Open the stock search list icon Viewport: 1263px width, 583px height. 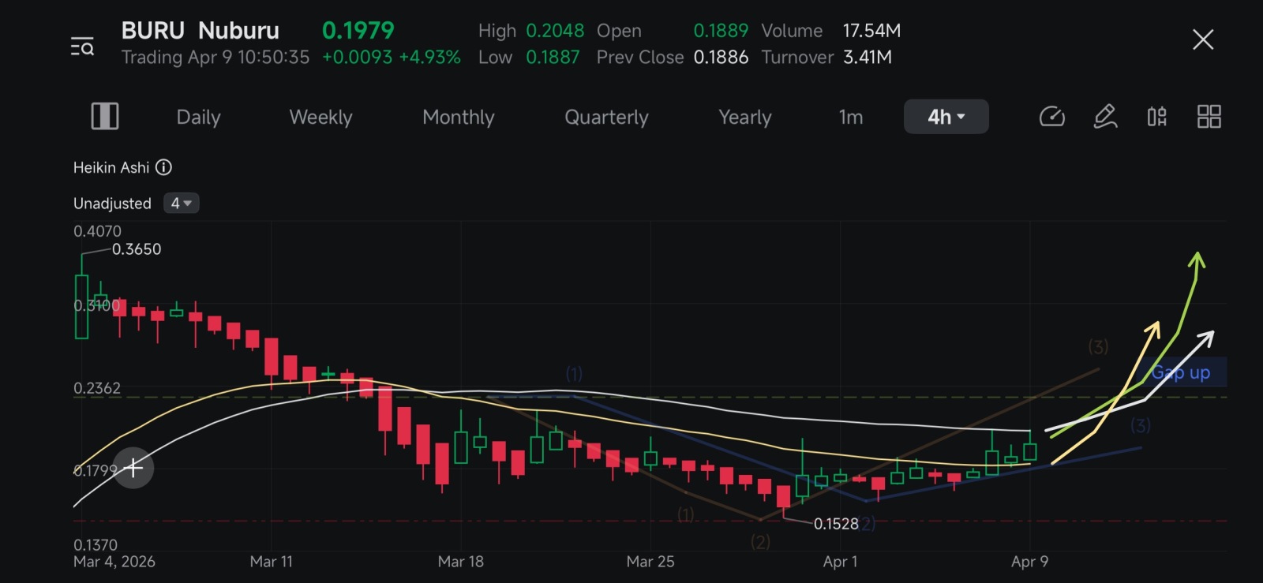click(x=82, y=46)
